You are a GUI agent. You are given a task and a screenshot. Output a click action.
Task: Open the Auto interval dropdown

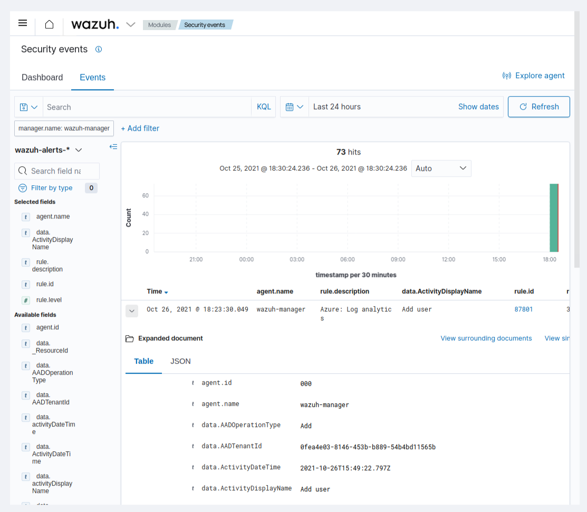pos(441,168)
